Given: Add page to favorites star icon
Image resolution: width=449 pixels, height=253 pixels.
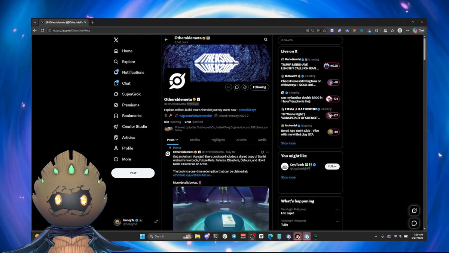Looking at the screenshot, I should [x=325, y=30].
